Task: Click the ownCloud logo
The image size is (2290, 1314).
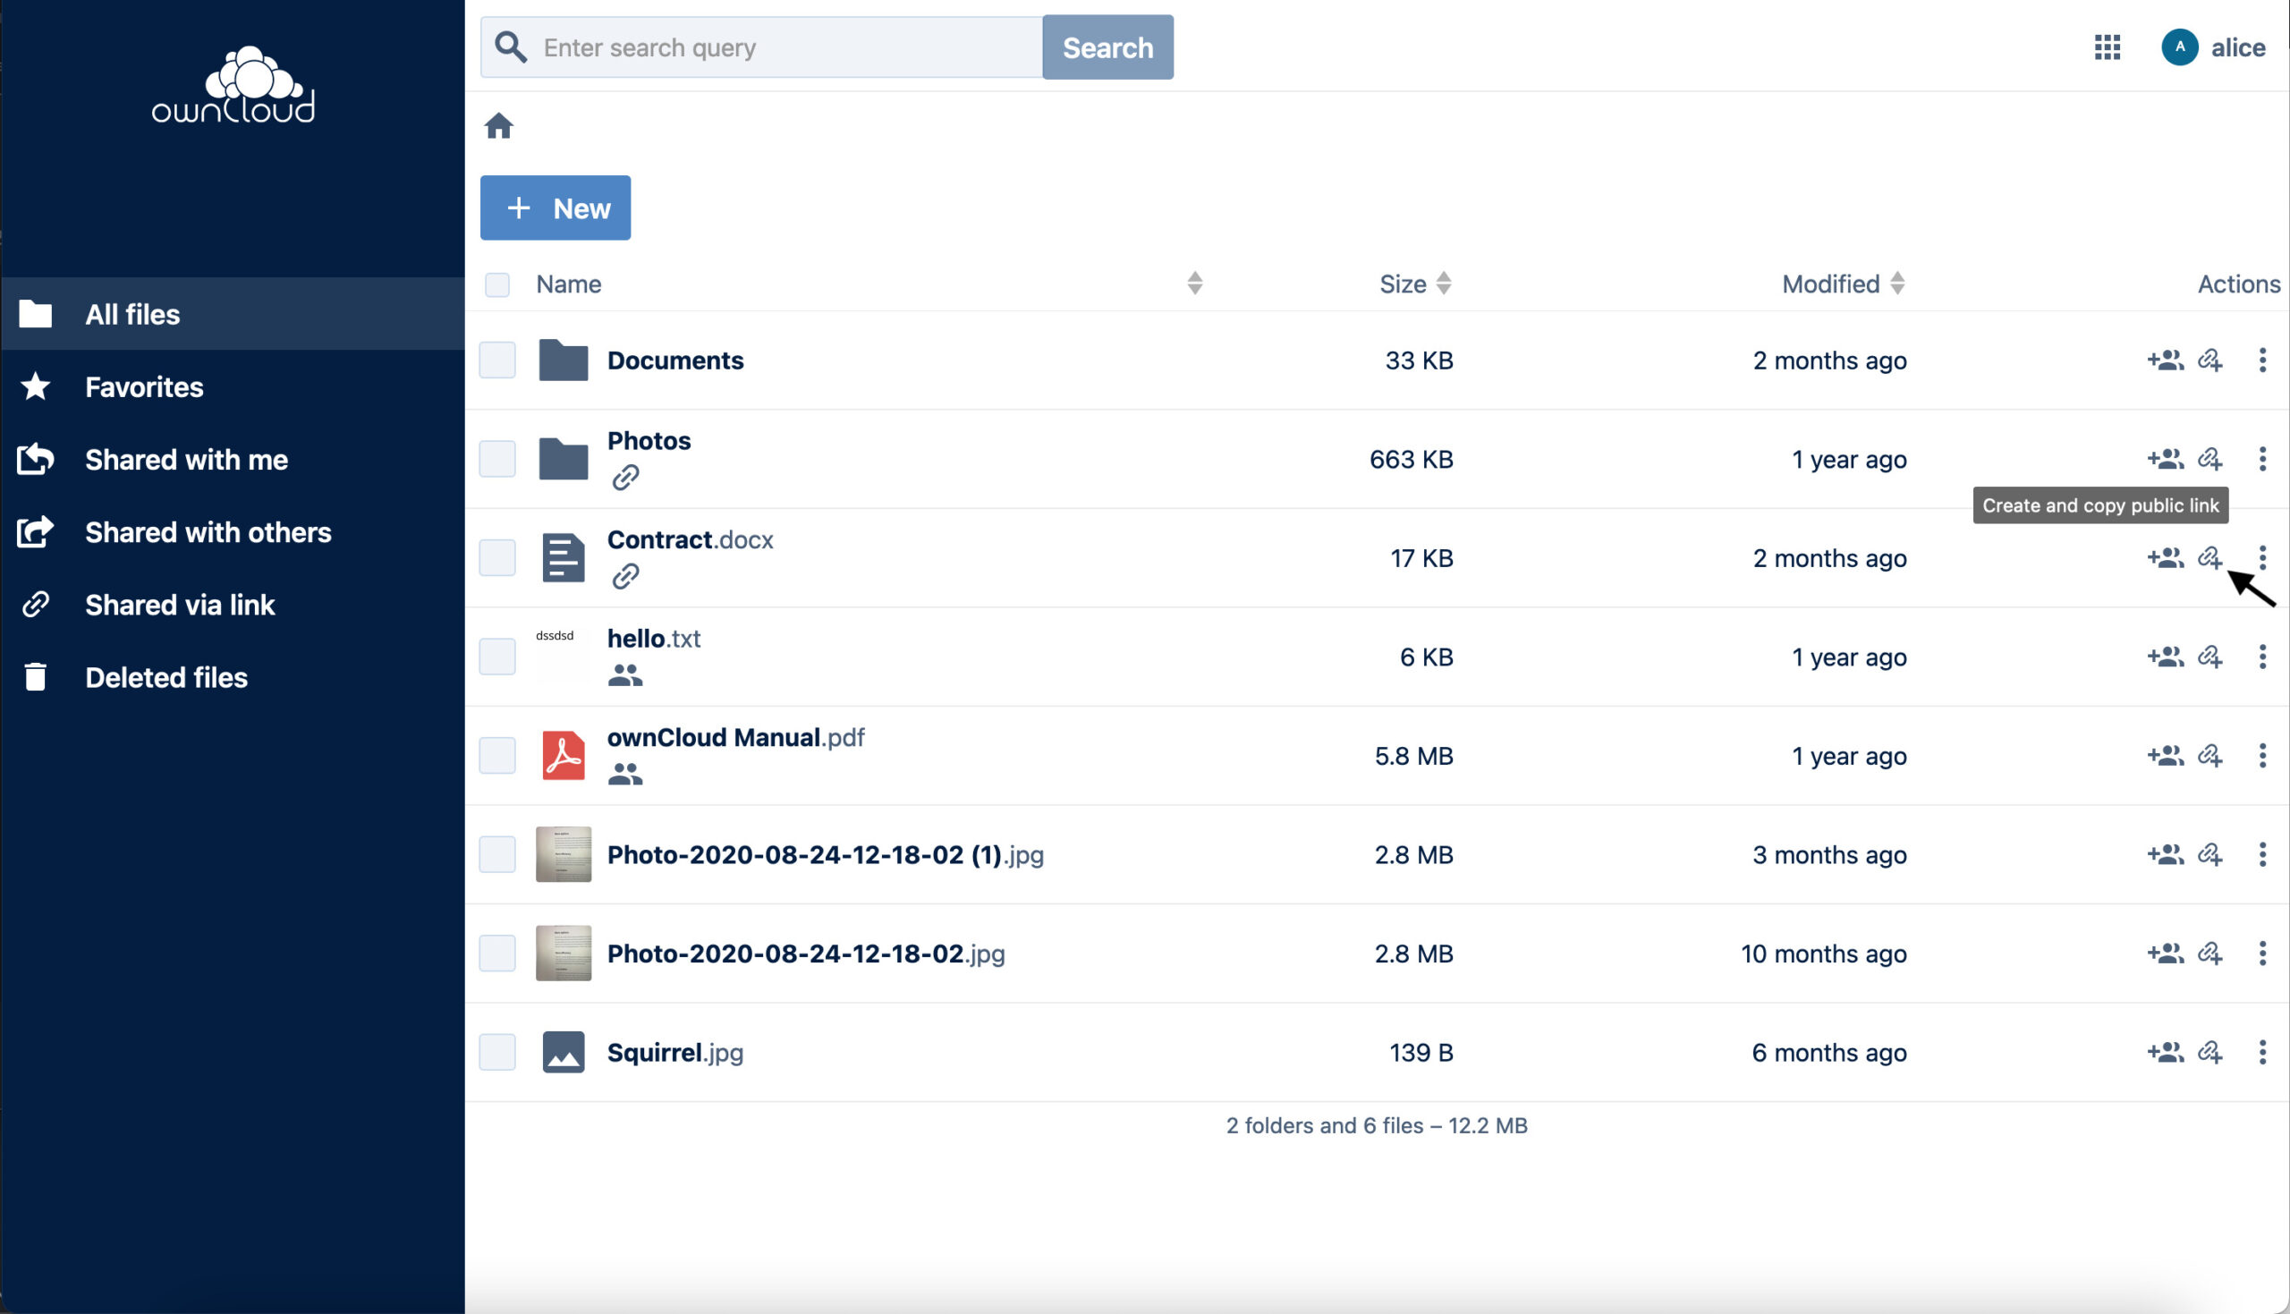Action: 233,85
